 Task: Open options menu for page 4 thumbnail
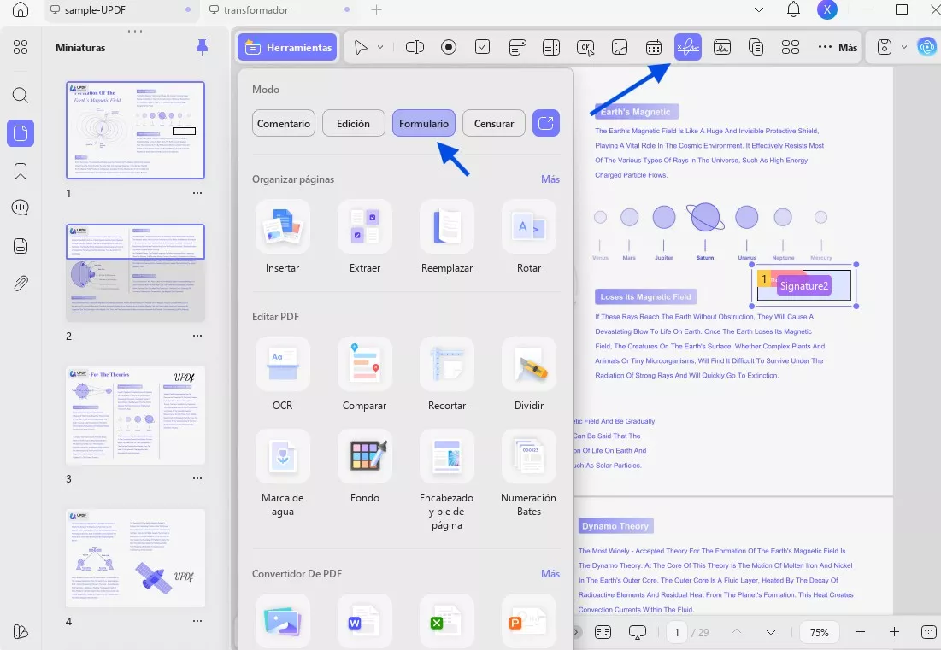click(197, 621)
